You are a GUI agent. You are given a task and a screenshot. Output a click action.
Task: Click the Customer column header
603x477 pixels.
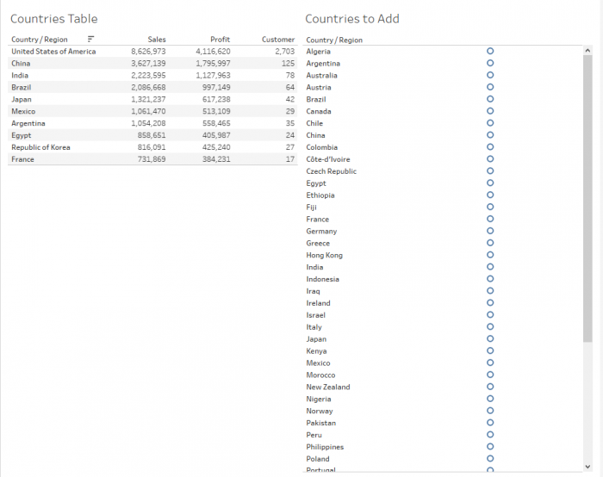tap(277, 40)
